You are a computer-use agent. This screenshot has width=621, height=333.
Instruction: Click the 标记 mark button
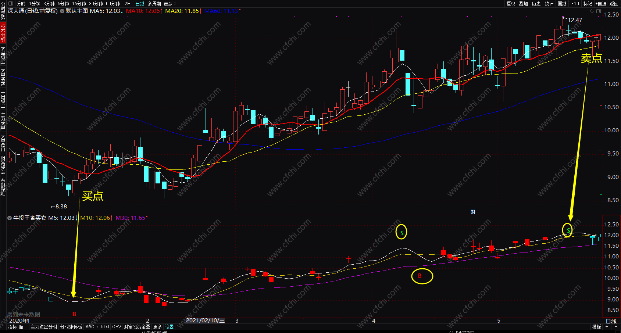[x=588, y=4]
